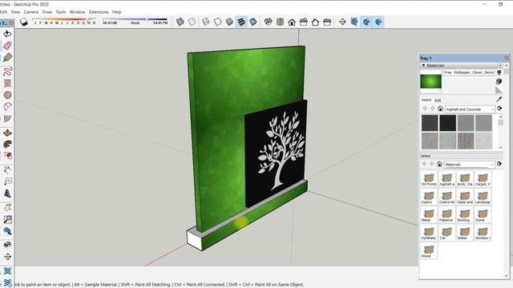Viewport: 513px width, 288px height.
Task: Switch to Wireframe style
Action: [205, 22]
